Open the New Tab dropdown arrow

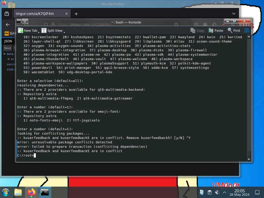click(x=39, y=32)
